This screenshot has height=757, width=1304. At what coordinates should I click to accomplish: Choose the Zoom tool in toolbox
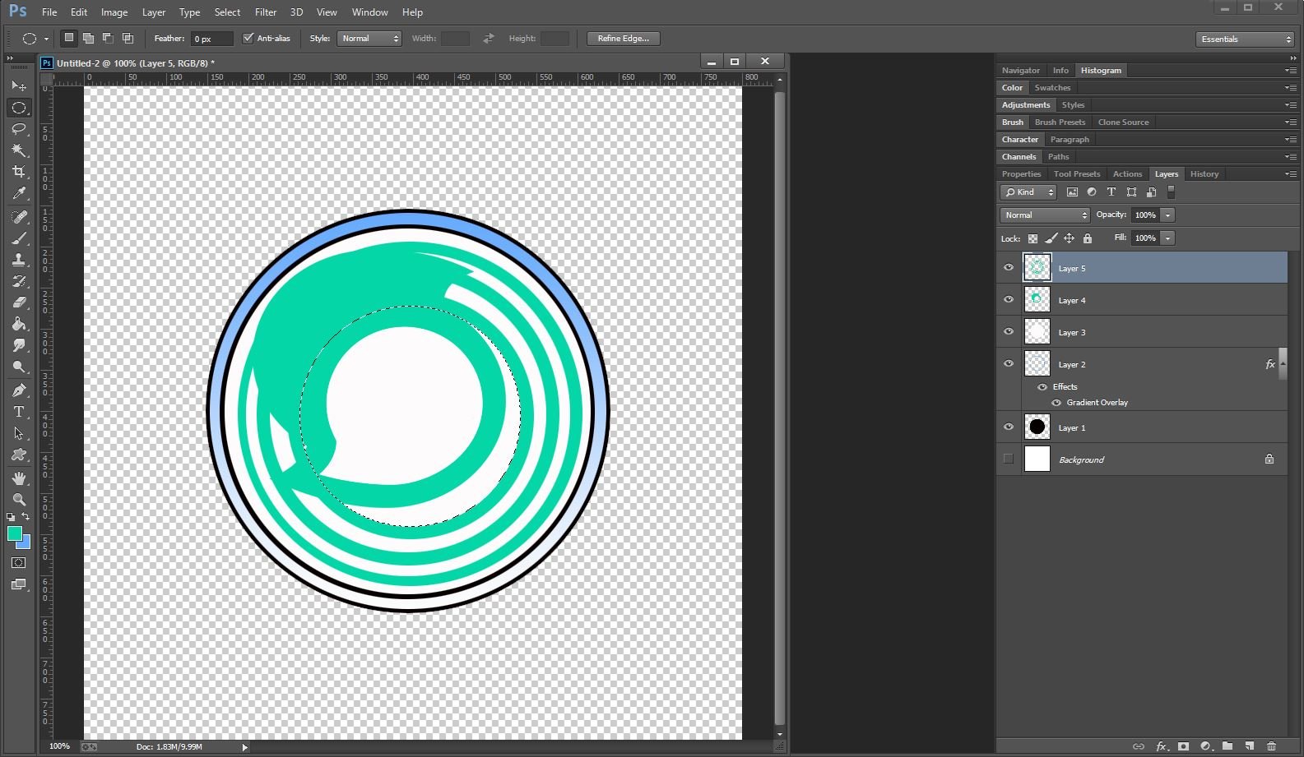click(x=19, y=499)
